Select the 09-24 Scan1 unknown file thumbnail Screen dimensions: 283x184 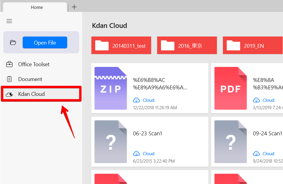231,142
